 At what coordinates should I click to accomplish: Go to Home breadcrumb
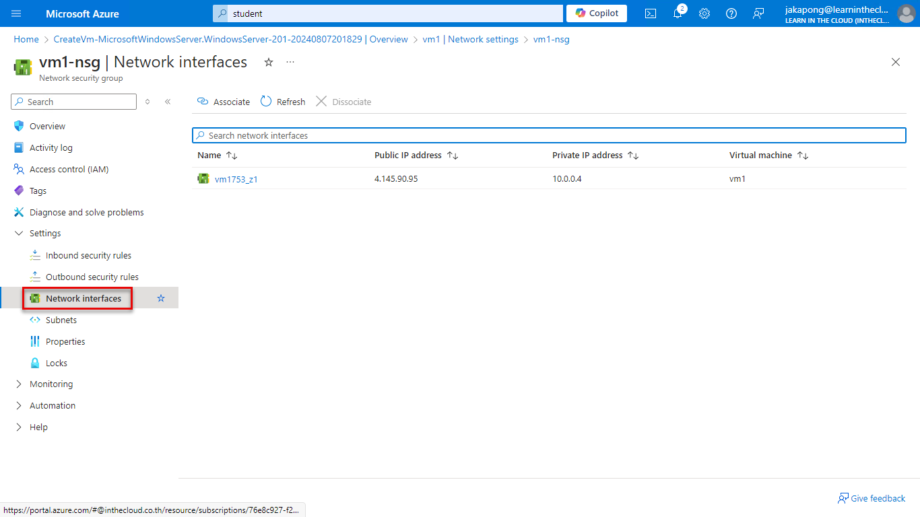(x=26, y=39)
